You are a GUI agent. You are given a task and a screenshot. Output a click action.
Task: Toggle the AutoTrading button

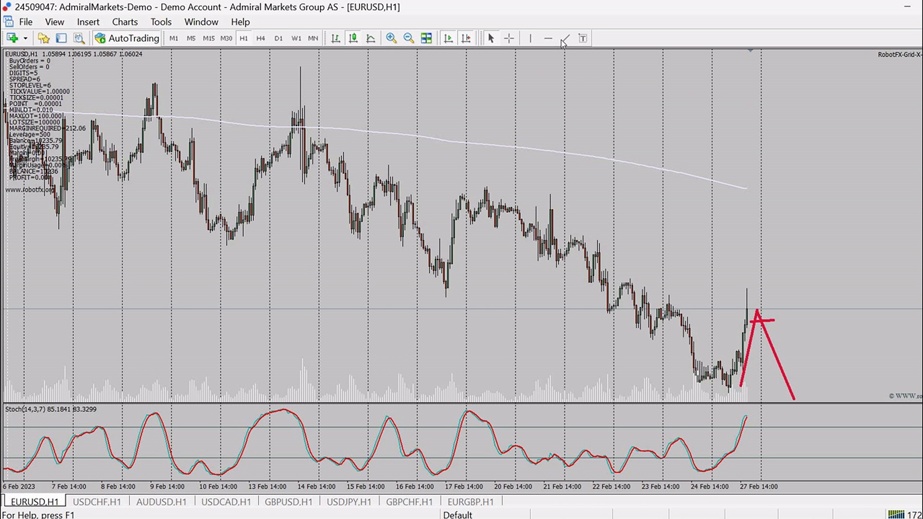(127, 38)
